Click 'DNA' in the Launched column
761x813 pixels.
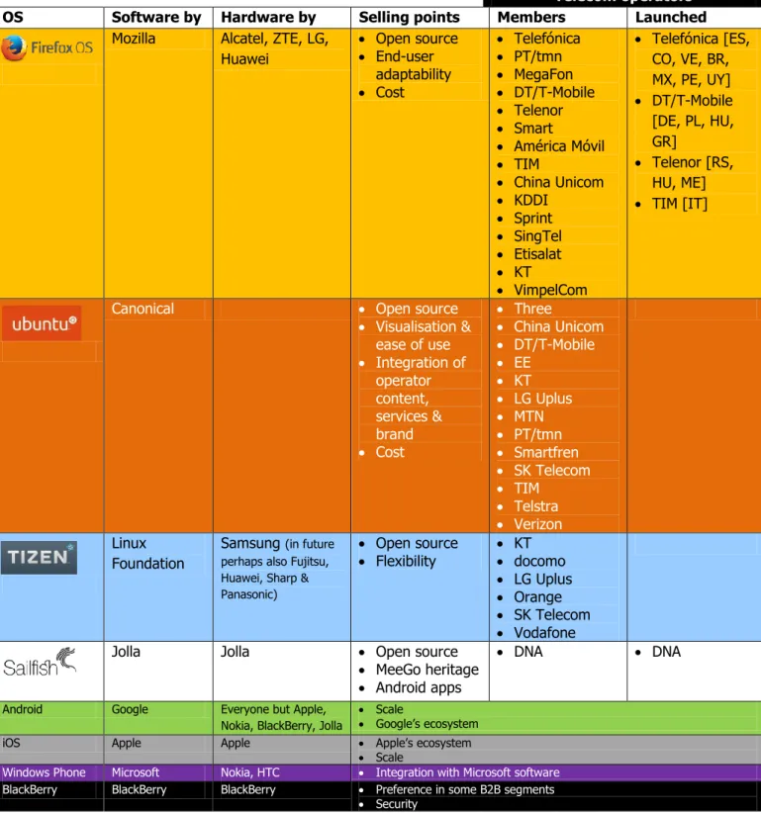point(666,652)
